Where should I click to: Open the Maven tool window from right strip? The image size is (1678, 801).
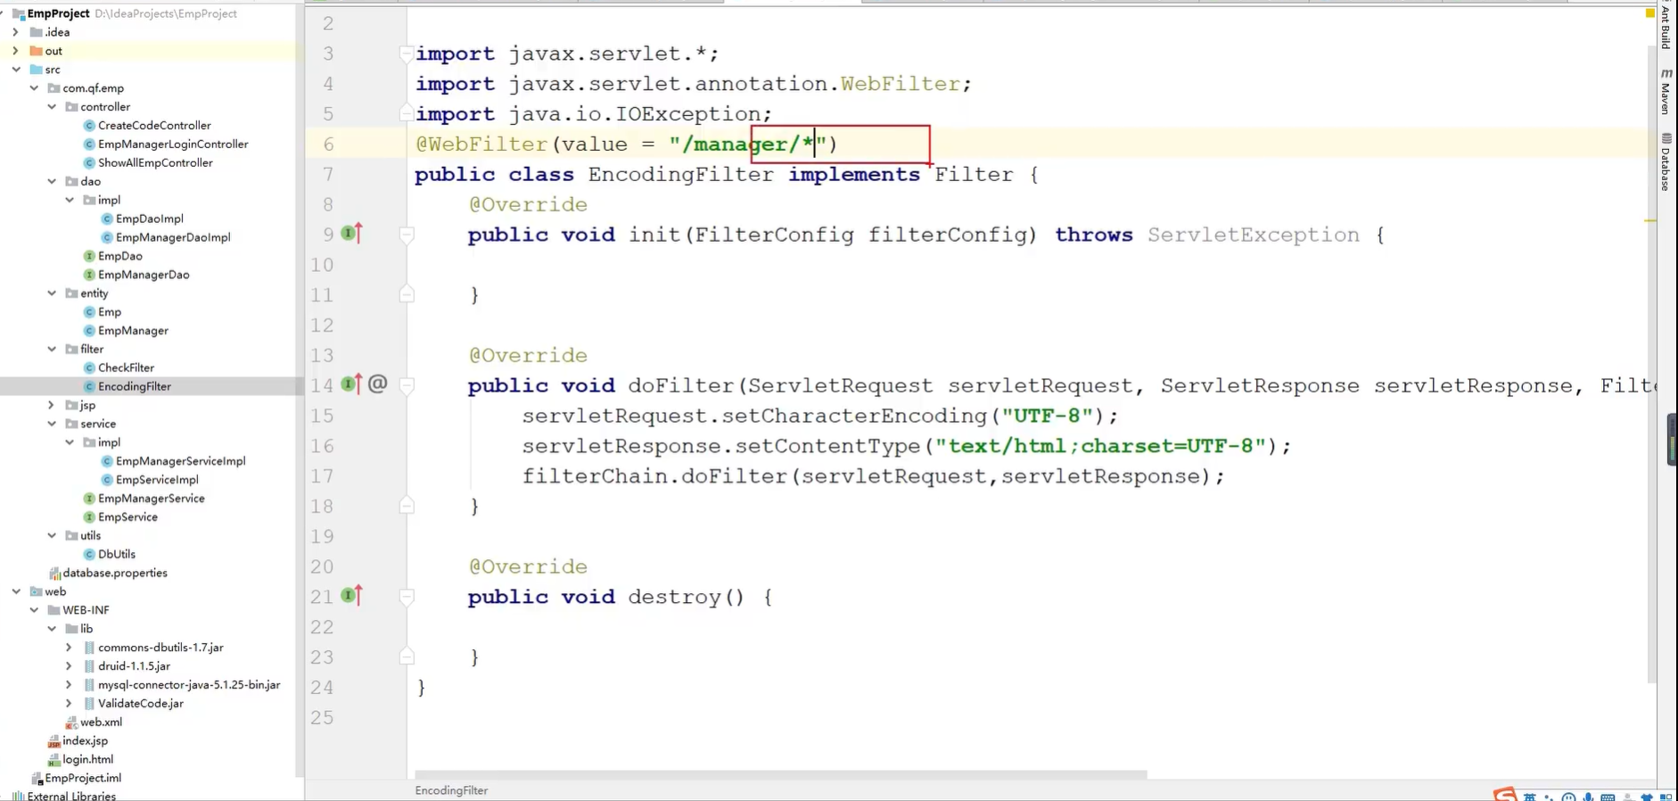click(1666, 91)
